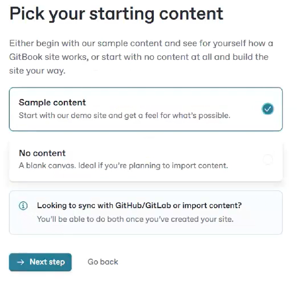The image size is (297, 281).
Task: Click 'Looking to sync with GitHub/GitLab' heading
Action: [139, 206]
